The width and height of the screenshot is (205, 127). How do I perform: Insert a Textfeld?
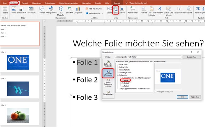144,10
